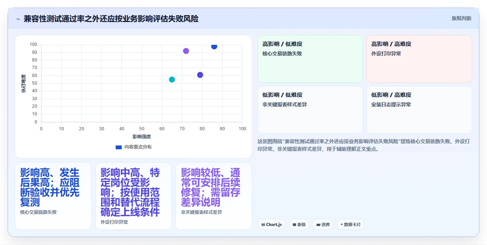Click the 表格 tag chip
Viewport: 487px width, 245px height.
(x=299, y=224)
